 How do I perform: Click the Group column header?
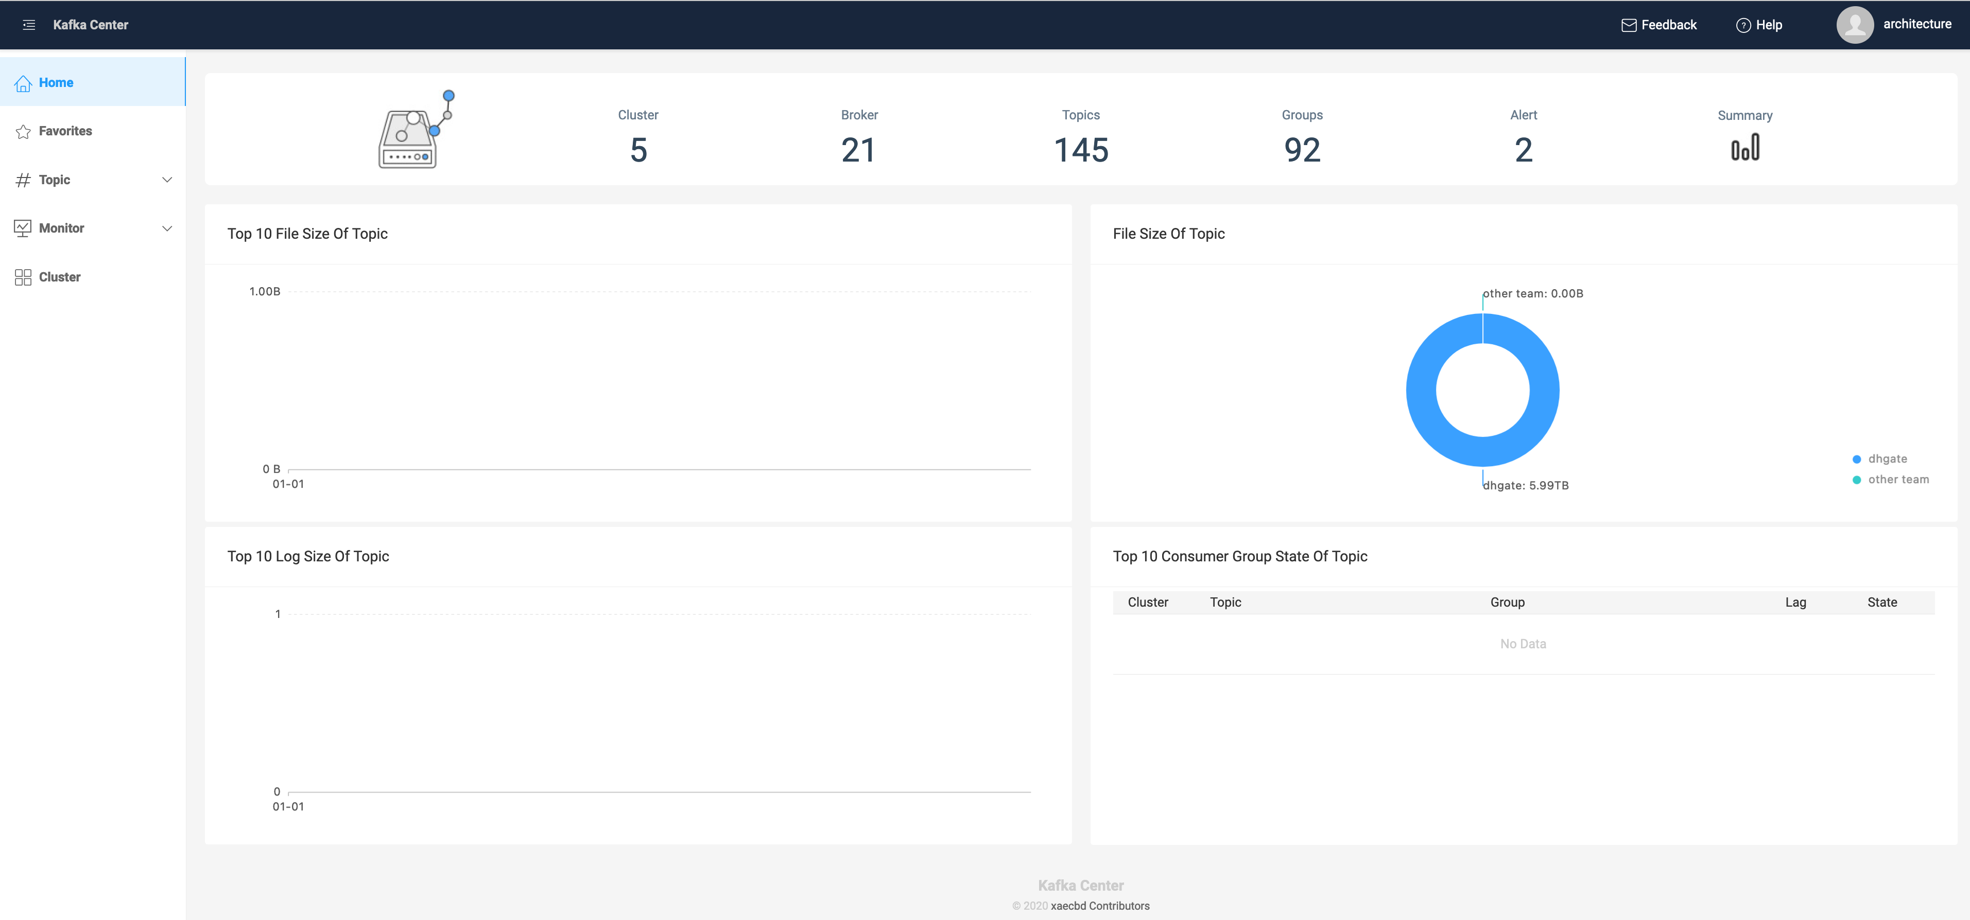tap(1507, 603)
